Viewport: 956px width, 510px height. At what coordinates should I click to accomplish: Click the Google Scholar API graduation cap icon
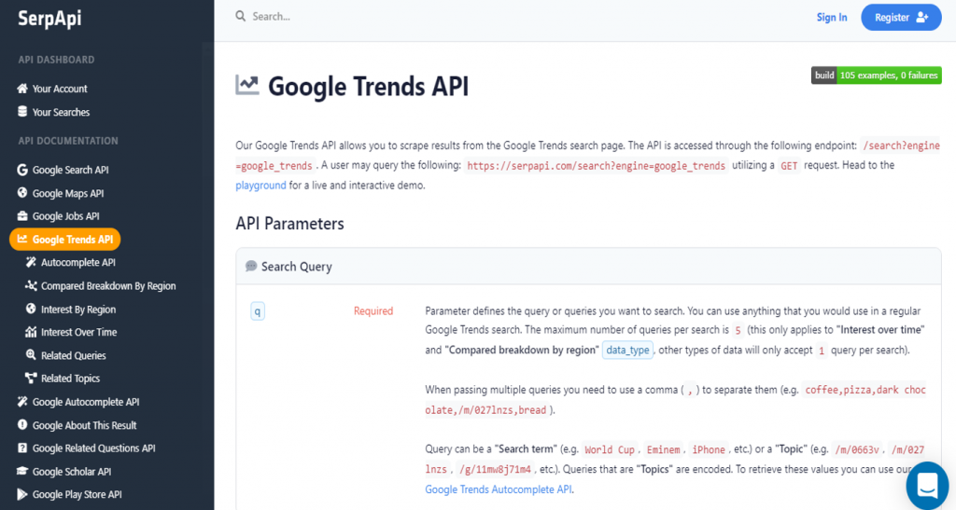(x=22, y=471)
